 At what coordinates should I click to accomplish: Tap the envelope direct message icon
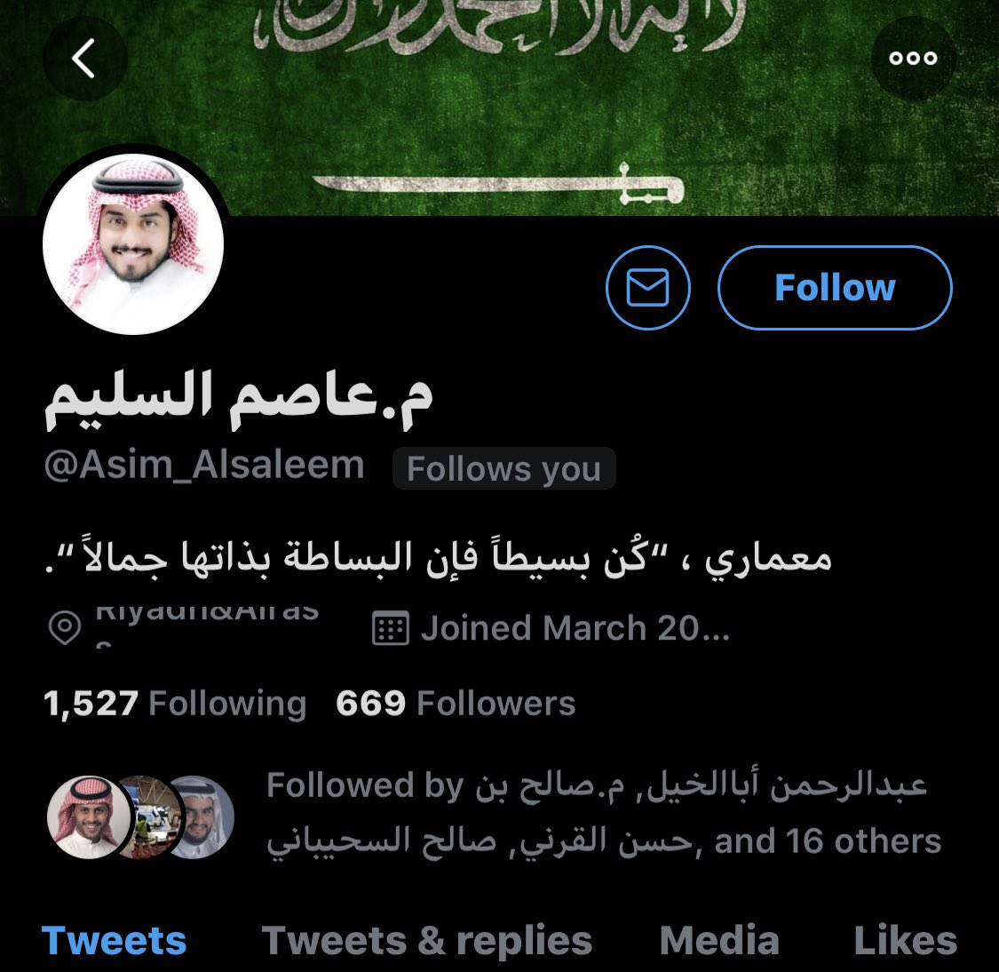click(x=648, y=288)
